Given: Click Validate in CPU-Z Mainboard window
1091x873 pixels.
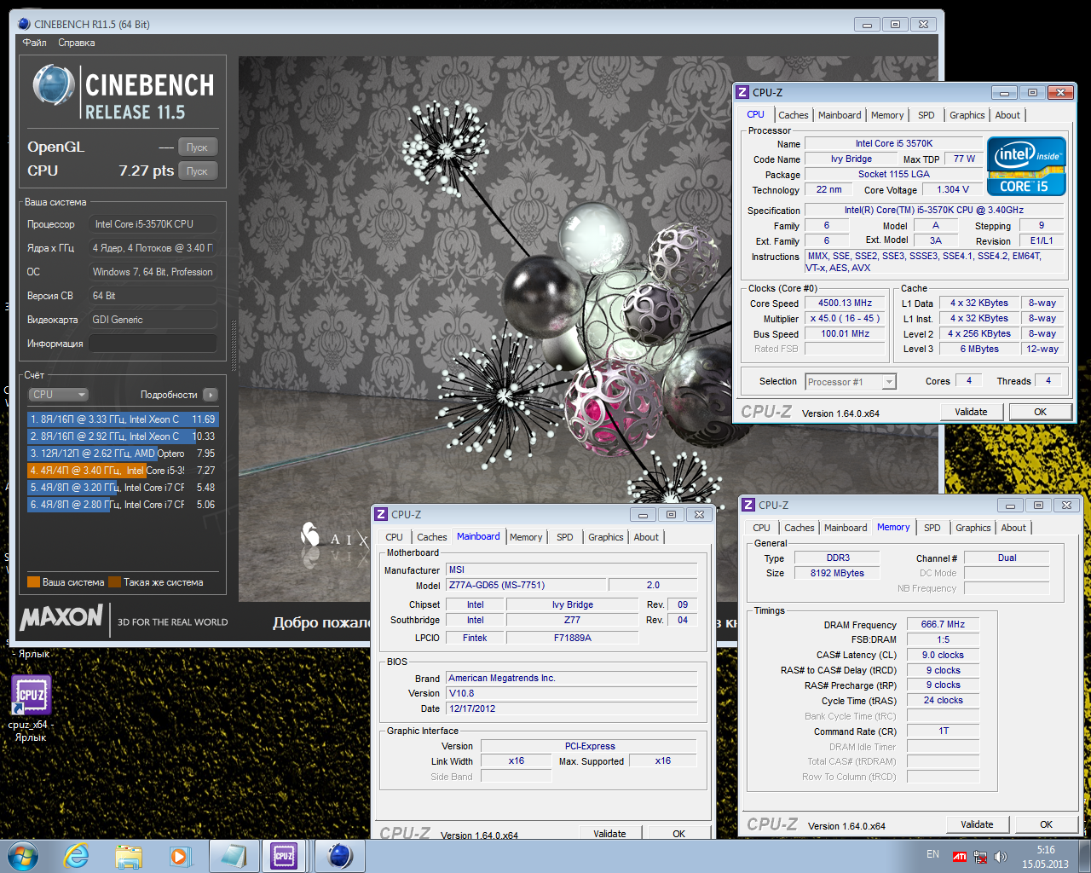Looking at the screenshot, I should click(x=609, y=834).
